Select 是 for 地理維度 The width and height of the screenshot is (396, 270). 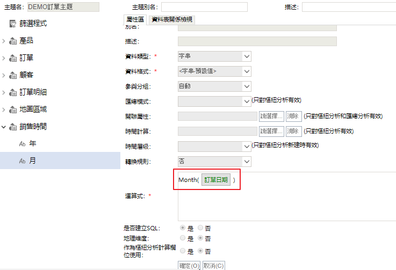click(183, 238)
